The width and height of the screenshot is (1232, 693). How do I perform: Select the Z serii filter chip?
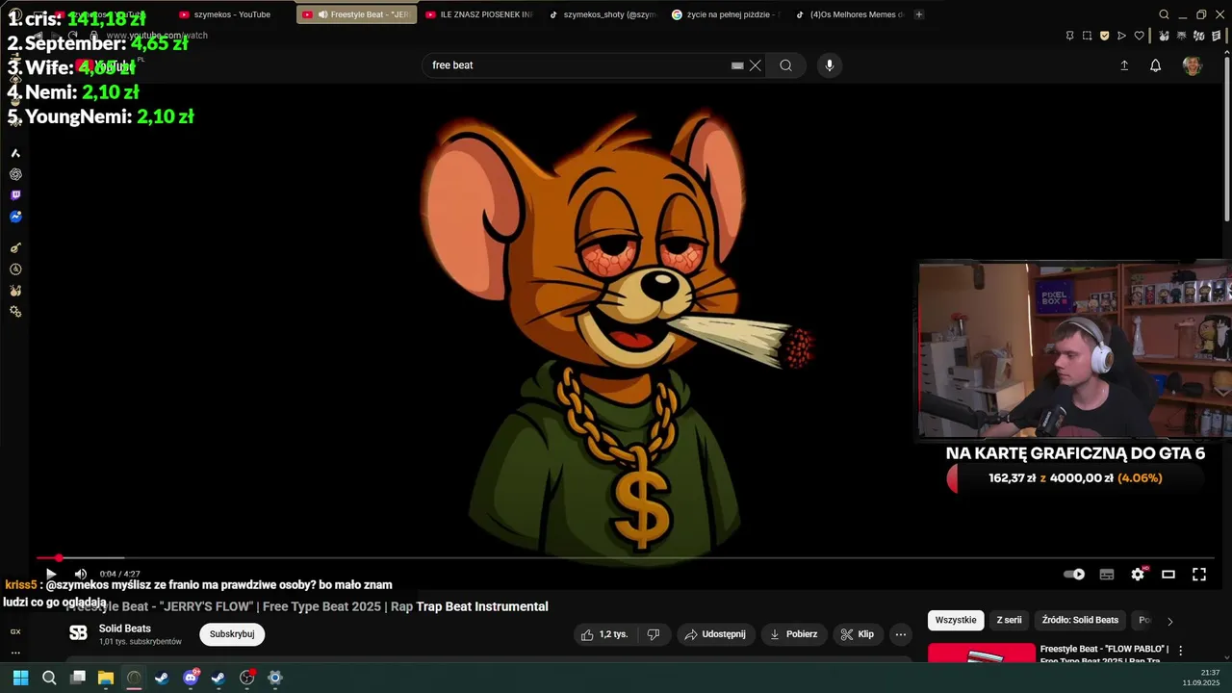coord(1009,621)
